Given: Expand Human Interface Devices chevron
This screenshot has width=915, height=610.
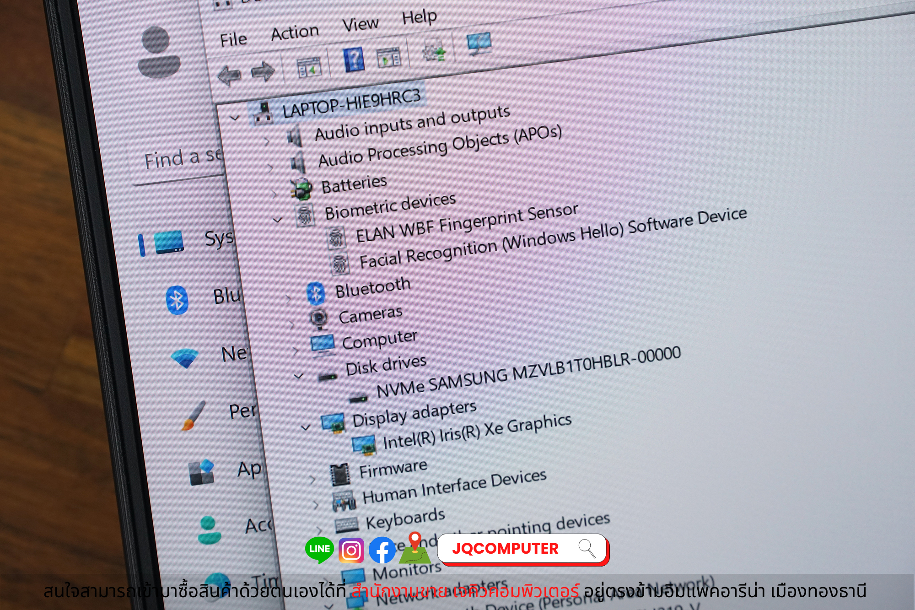Looking at the screenshot, I should (x=316, y=505).
